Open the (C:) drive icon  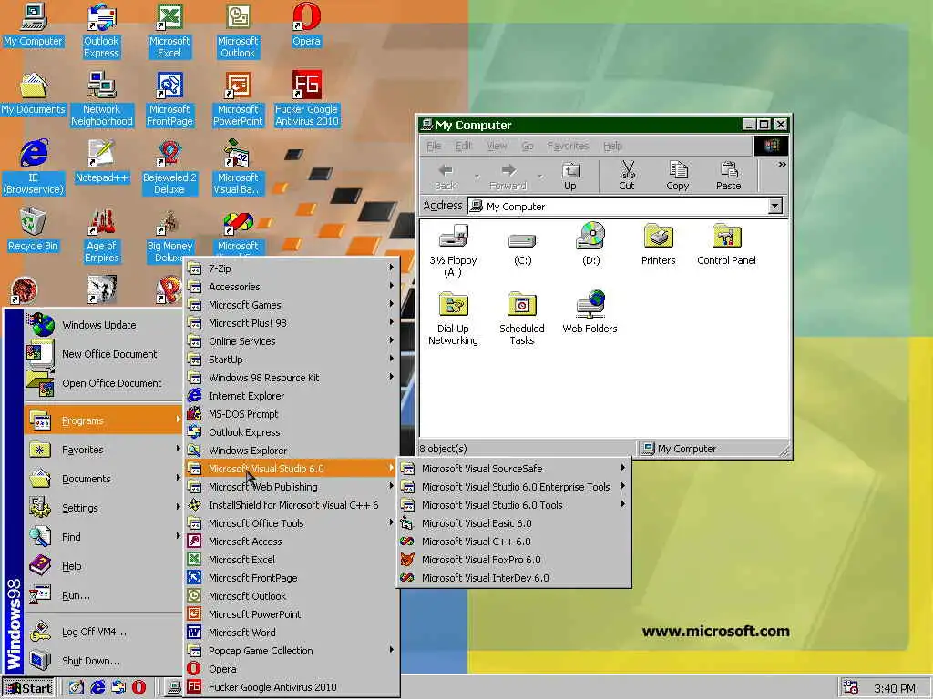click(522, 248)
